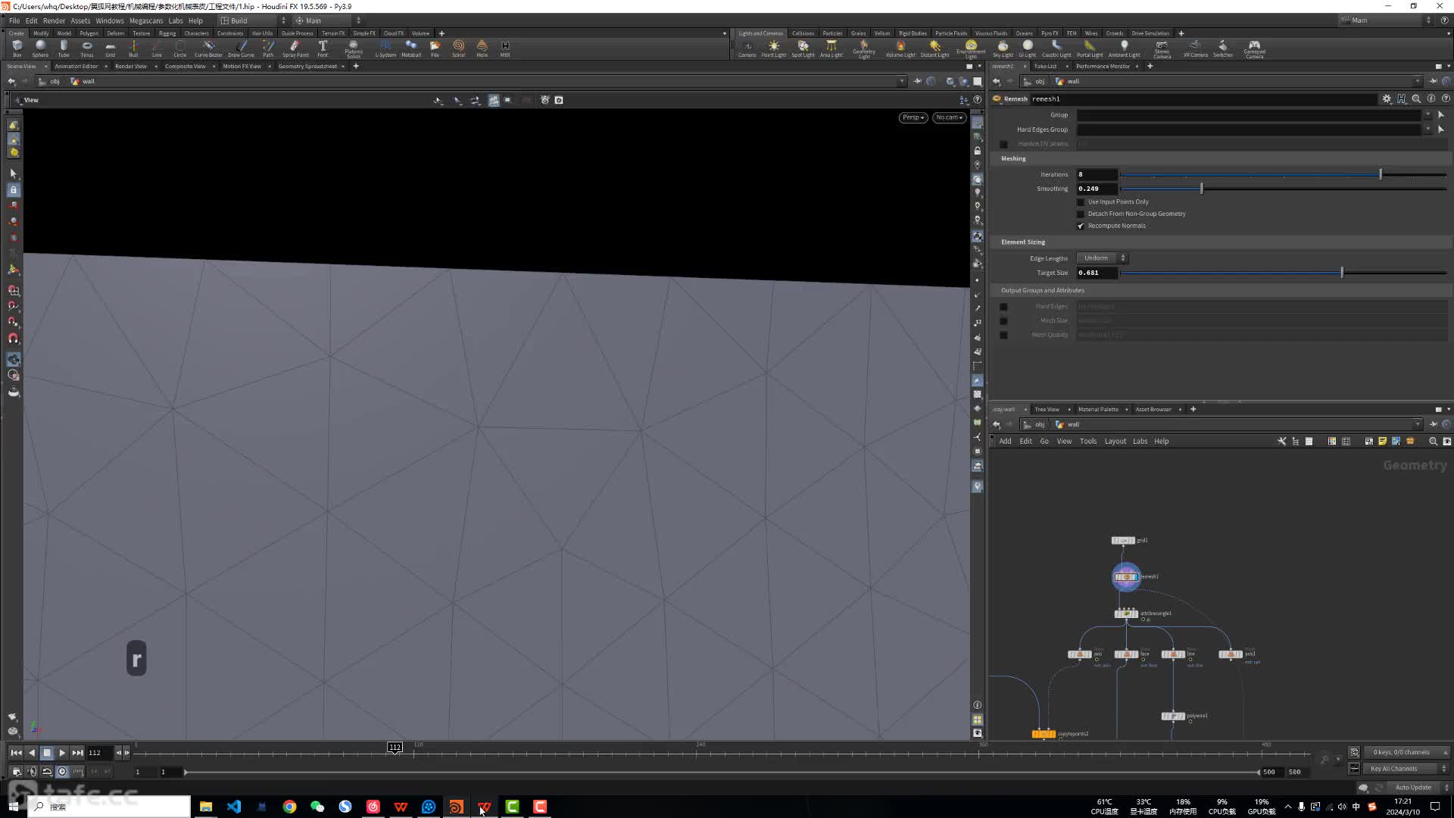The image size is (1454, 818).
Task: Select the Geometry Spreadsheet tab
Action: [307, 67]
